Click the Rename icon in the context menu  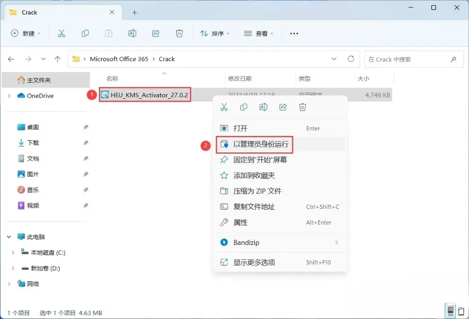pos(263,107)
